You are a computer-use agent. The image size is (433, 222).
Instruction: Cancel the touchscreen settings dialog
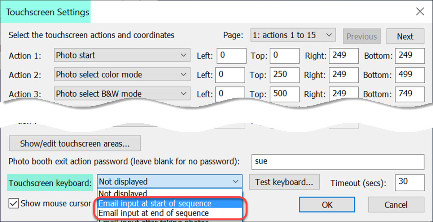(396, 205)
